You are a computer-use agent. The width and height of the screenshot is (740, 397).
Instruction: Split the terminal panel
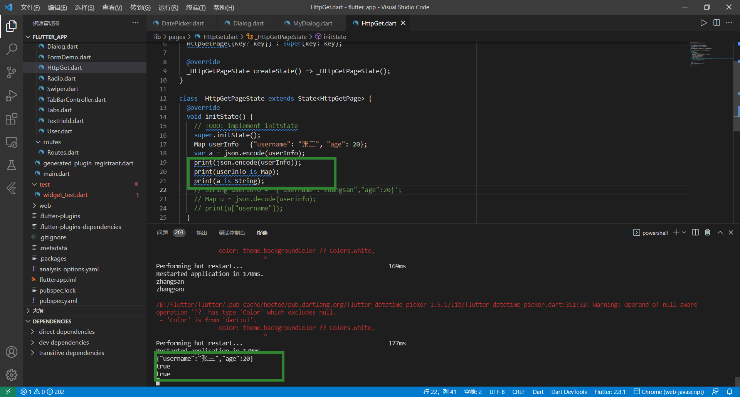(695, 232)
